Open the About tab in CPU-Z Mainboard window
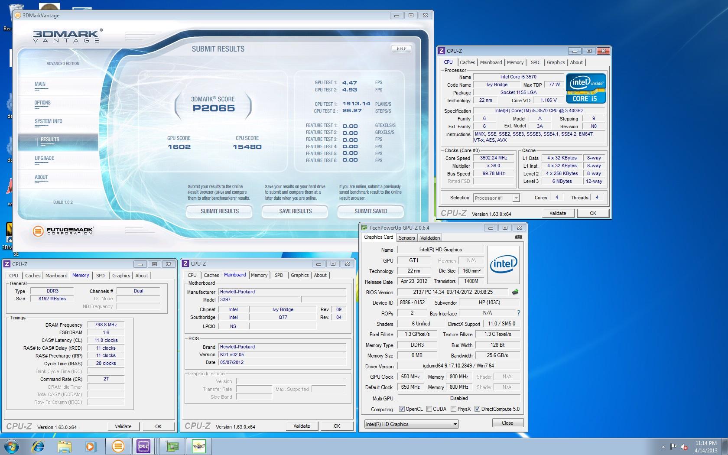The height and width of the screenshot is (455, 728). pyautogui.click(x=320, y=275)
